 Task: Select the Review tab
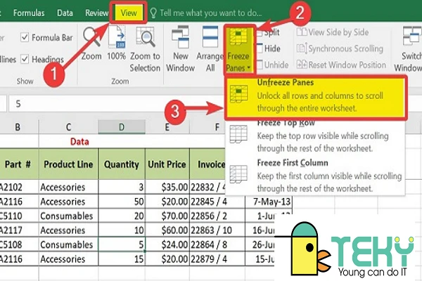point(97,13)
